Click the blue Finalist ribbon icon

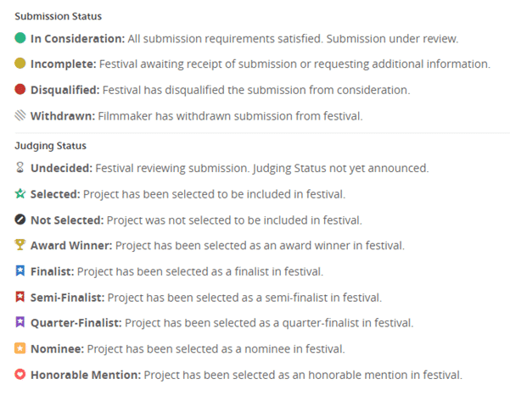click(x=20, y=270)
